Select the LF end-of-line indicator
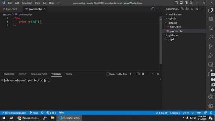 tap(192, 113)
